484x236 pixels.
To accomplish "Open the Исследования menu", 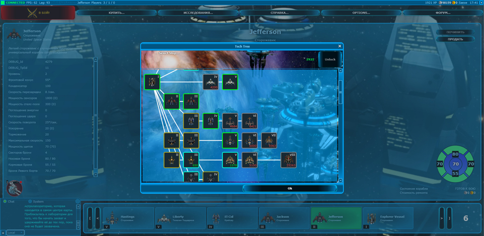I will pos(198,13).
